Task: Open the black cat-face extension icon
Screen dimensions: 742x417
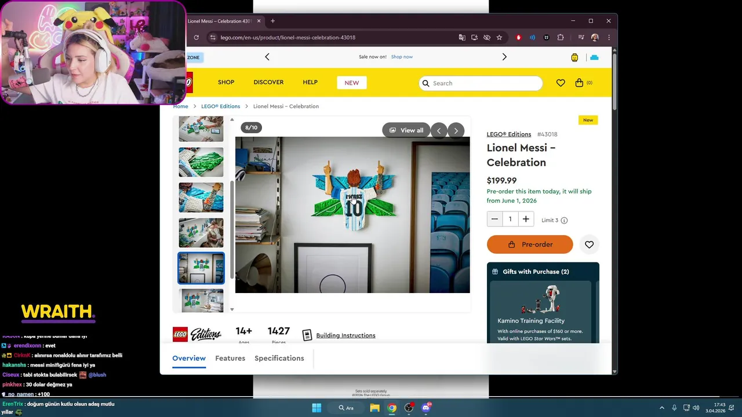Action: 546,38
